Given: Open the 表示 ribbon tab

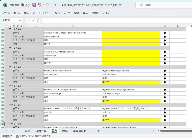Looking at the screenshot, I should pos(85,13).
